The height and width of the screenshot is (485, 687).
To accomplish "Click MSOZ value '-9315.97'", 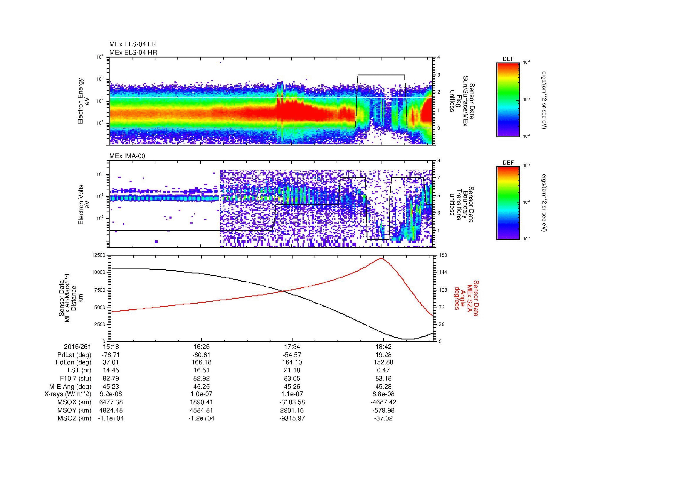I will (x=292, y=418).
